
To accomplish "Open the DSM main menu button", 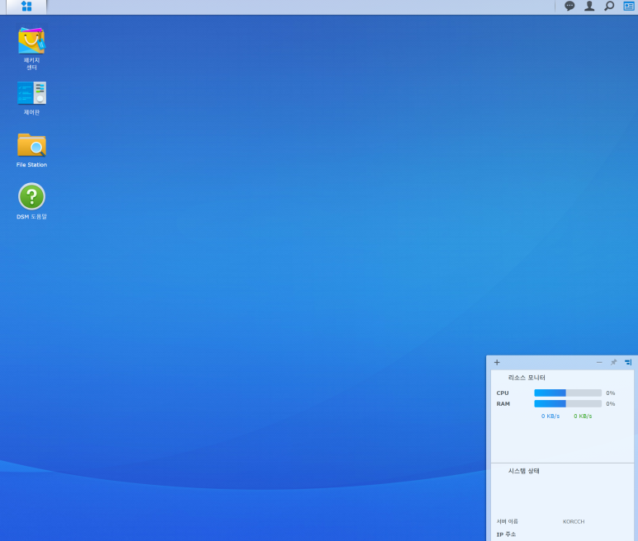I will (26, 6).
